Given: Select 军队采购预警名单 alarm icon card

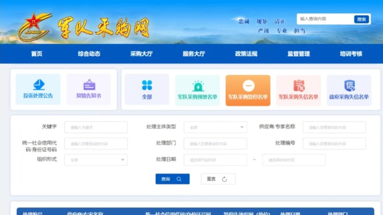Looking at the screenshot, I should [197, 90].
